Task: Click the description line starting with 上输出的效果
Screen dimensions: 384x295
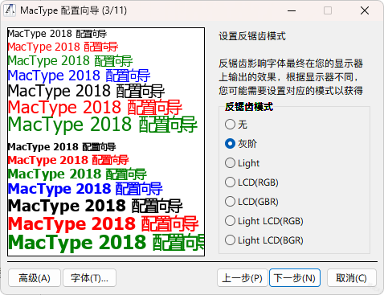Action: click(x=288, y=77)
